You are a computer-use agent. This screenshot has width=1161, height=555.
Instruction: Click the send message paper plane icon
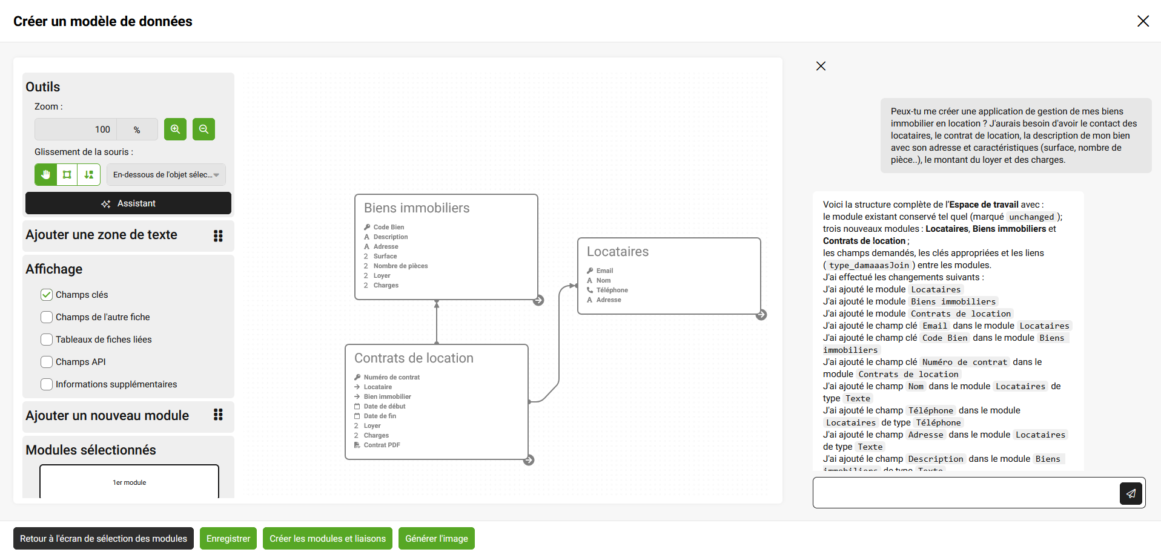pyautogui.click(x=1131, y=493)
